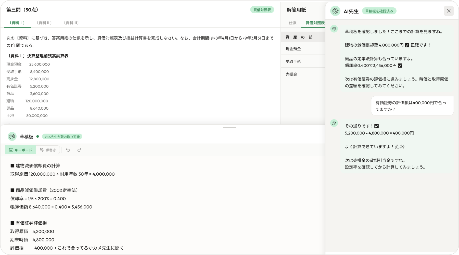Image resolution: width=459 pixels, height=255 pixels.
Task: Click the redo arrow in the 草稿板 toolbar
Action: pyautogui.click(x=79, y=150)
